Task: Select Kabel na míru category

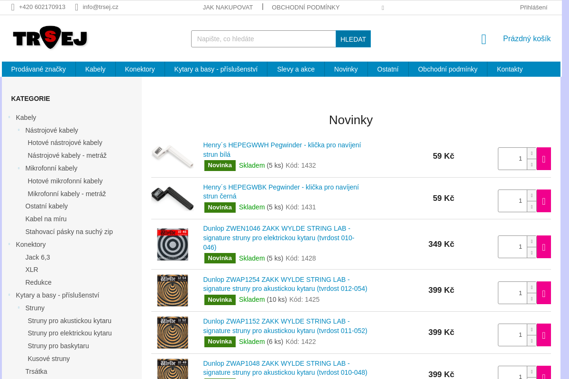Action: [x=46, y=219]
